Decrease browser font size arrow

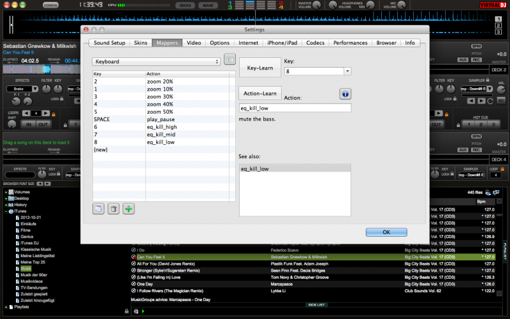pyautogui.click(x=40, y=184)
